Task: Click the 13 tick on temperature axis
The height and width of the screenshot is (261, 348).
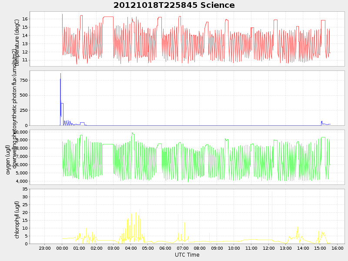Action: click(25, 44)
